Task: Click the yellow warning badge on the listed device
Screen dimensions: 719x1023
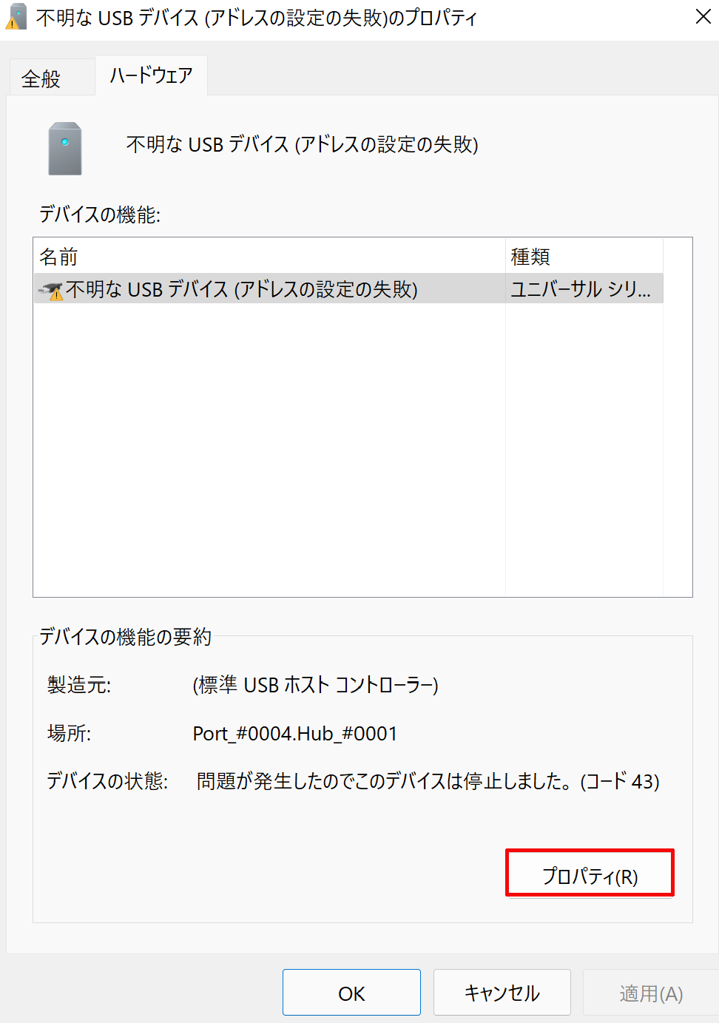Action: coord(56,293)
